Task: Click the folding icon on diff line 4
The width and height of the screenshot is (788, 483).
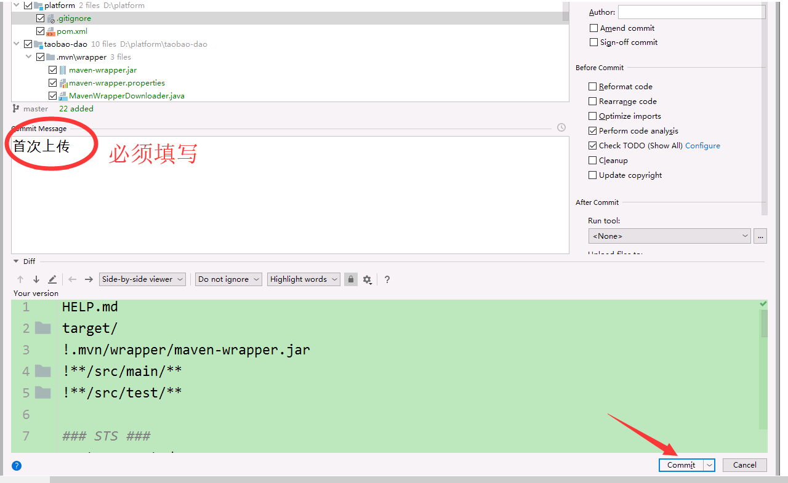Action: coord(42,371)
